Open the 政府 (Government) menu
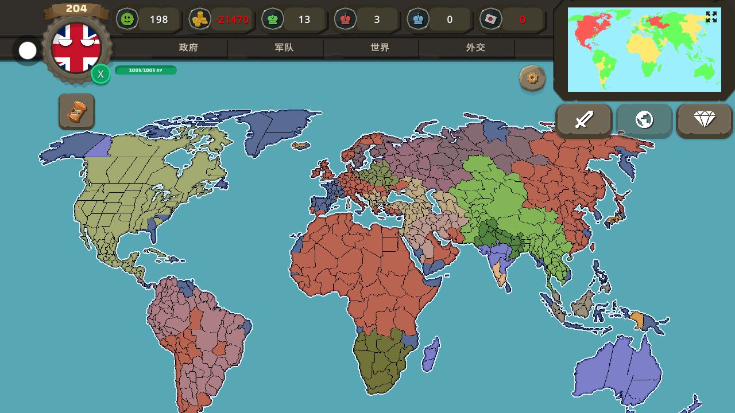The height and width of the screenshot is (413, 735). click(188, 48)
